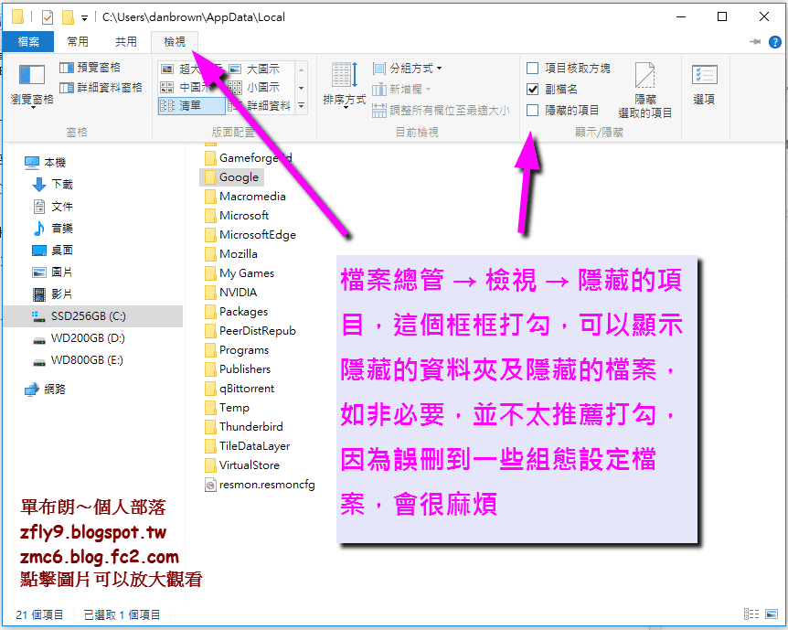788x630 pixels.
Task: Open 網路 Network in navigation pane
Action: (45, 390)
